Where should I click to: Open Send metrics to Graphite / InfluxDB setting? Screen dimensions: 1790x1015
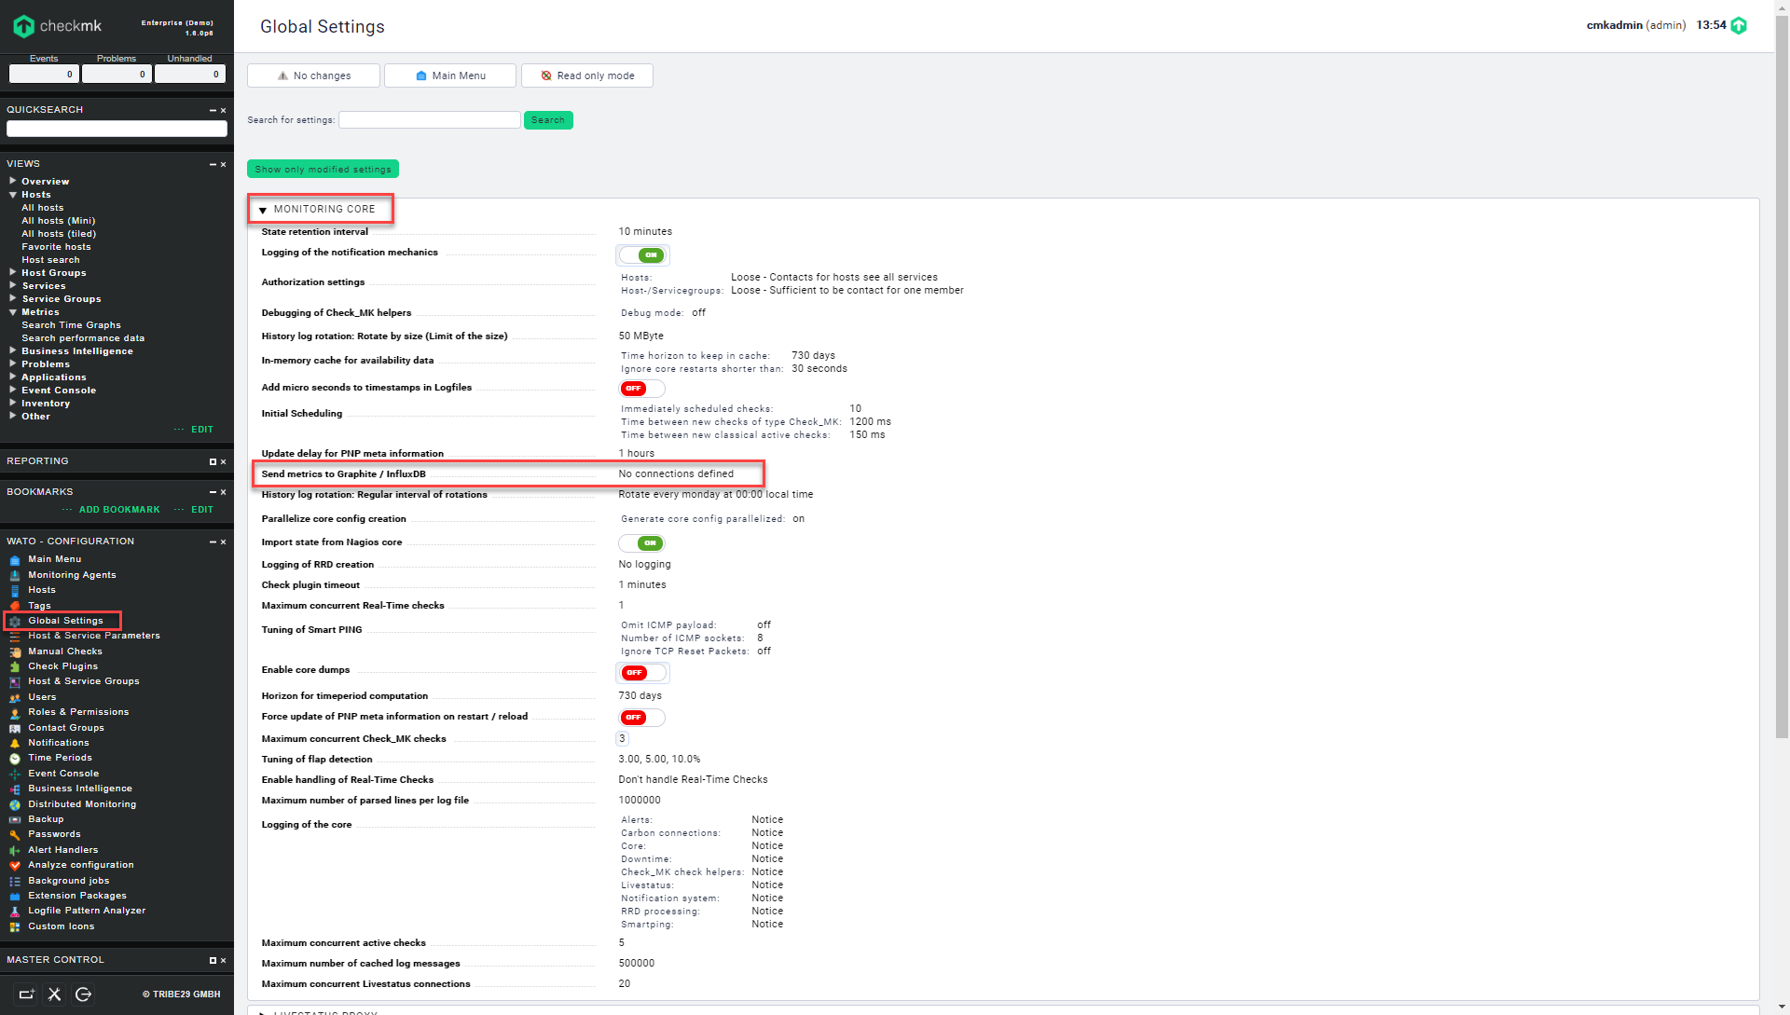point(343,474)
